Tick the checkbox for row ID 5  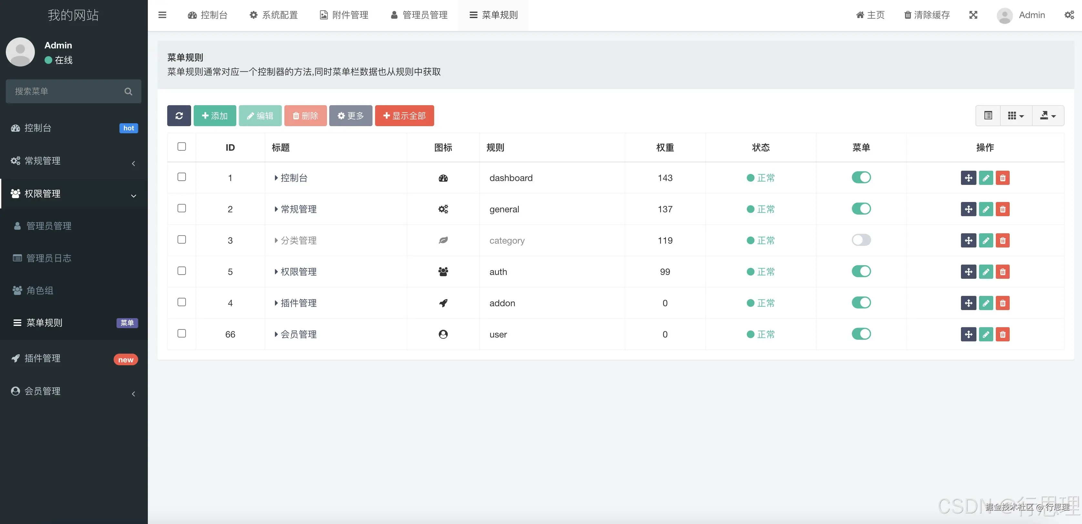[181, 271]
